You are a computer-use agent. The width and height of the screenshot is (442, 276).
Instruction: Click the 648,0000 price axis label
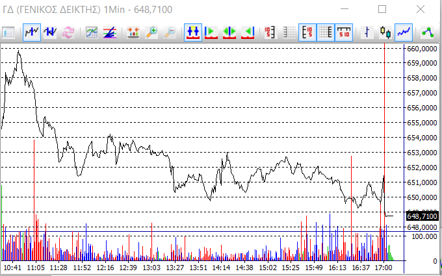[422, 227]
